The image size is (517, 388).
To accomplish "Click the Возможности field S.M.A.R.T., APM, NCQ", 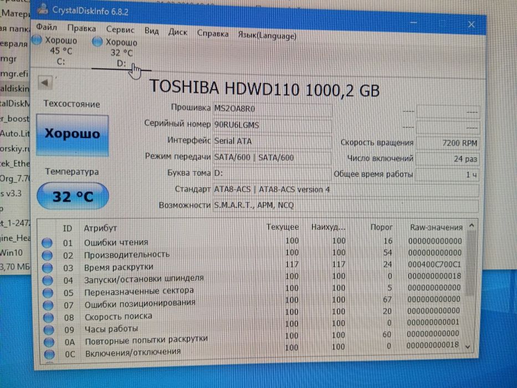I will 346,206.
